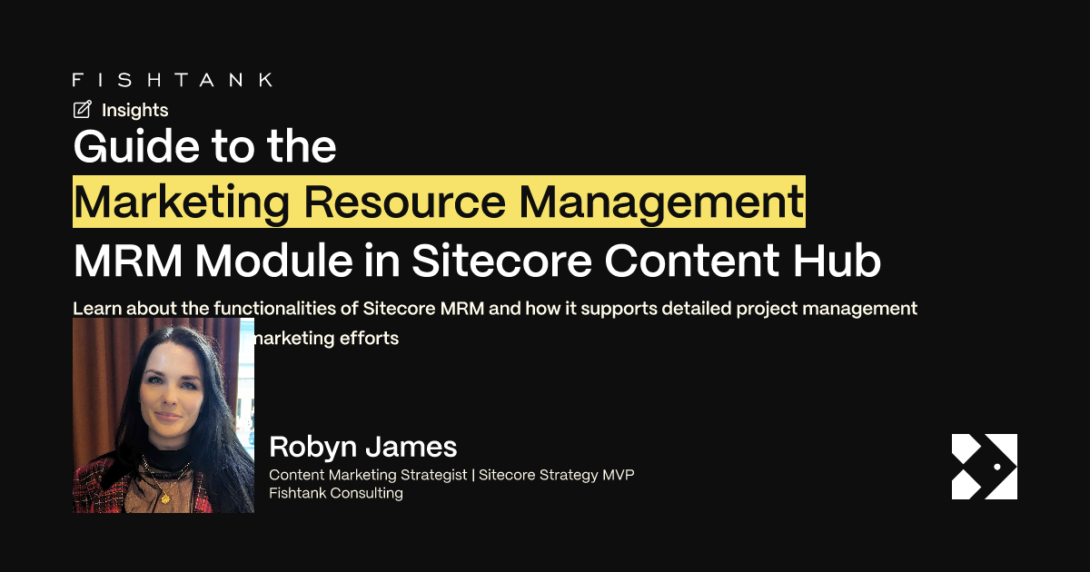The width and height of the screenshot is (1090, 572).
Task: Select the square outline of the pencil icon
Action: (x=74, y=113)
